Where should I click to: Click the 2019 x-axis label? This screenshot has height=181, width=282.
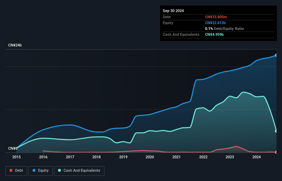123,157
